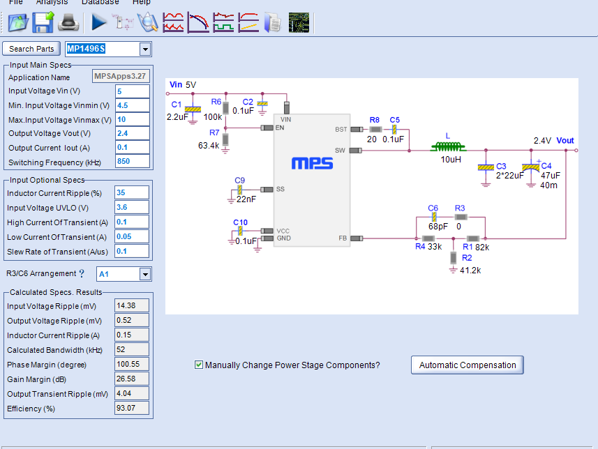598x449 pixels.
Task: Click the Automatic Compensation button
Action: click(468, 365)
